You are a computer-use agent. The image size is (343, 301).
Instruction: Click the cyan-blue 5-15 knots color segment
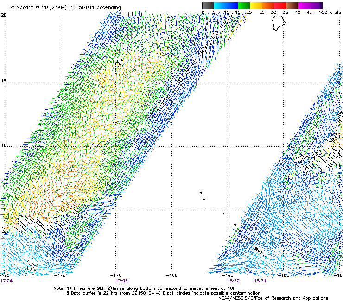226,6
